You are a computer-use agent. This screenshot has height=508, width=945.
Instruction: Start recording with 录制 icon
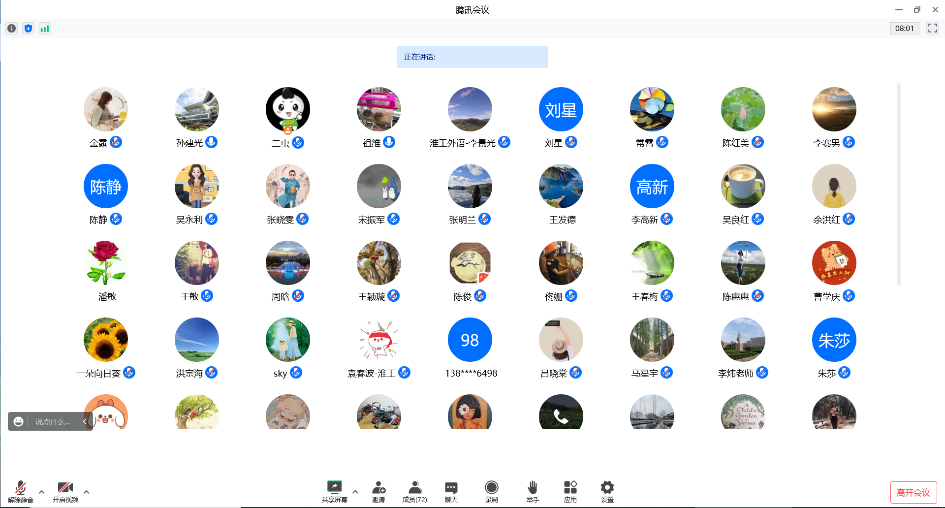491,491
